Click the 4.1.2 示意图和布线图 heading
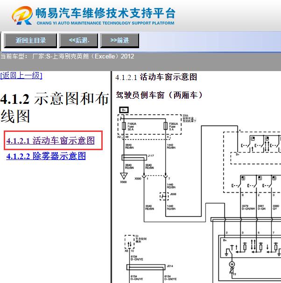Screen dimensions: 281x283 pos(54,107)
